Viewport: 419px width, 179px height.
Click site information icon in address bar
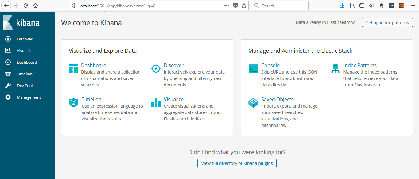point(74,6)
